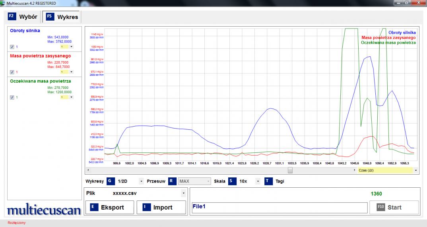427x227 pixels.
Task: Toggle the Obroty silnika checkbox
Action: pos(12,47)
